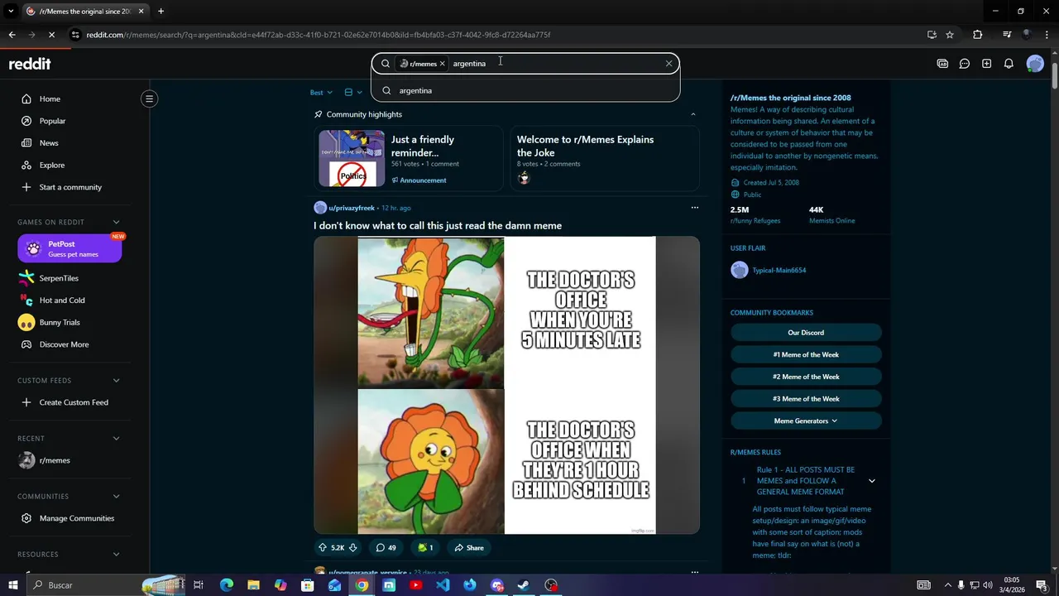The image size is (1059, 596).
Task: Open Welcome to r/Memes Explains the Joke
Action: (605, 158)
